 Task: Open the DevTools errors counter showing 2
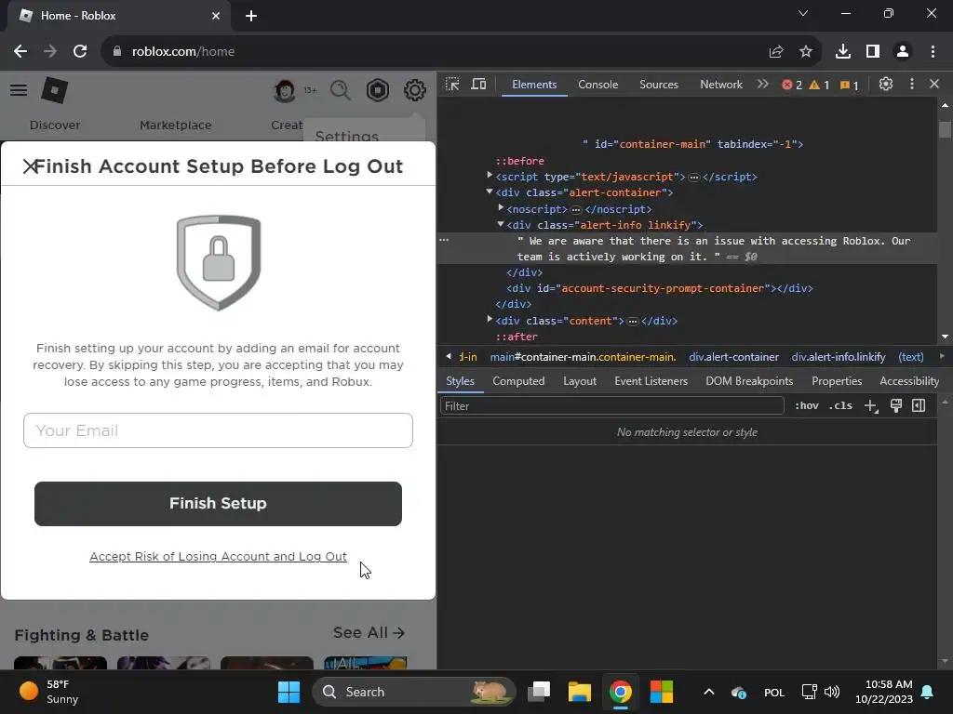point(792,85)
